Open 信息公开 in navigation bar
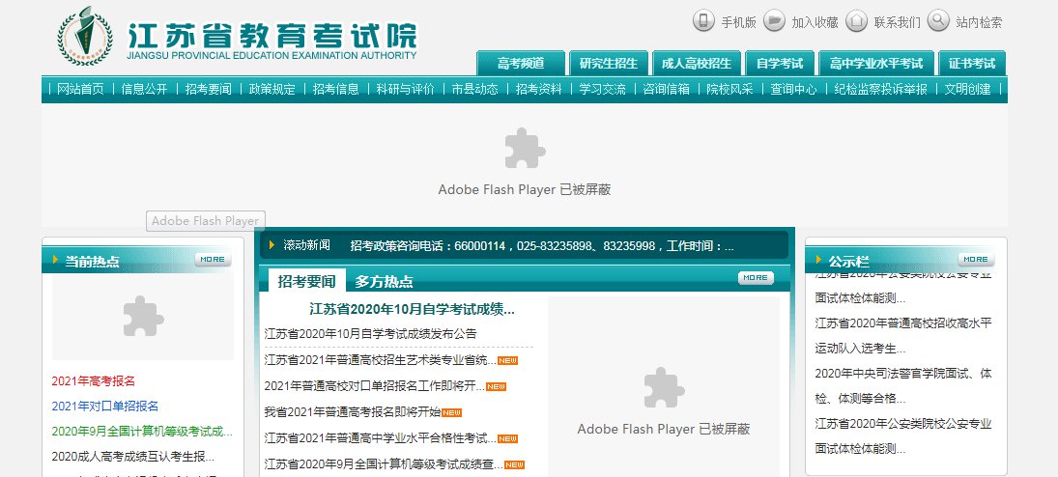1058x477 pixels. click(x=144, y=89)
